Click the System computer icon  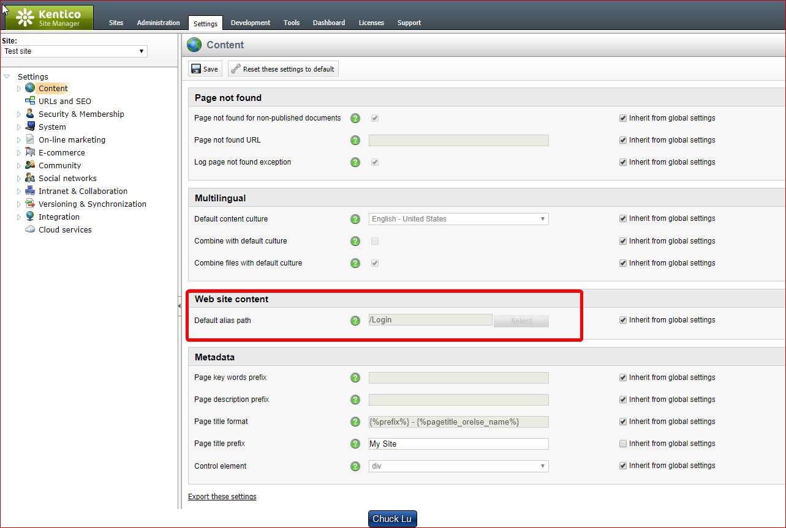click(x=30, y=127)
